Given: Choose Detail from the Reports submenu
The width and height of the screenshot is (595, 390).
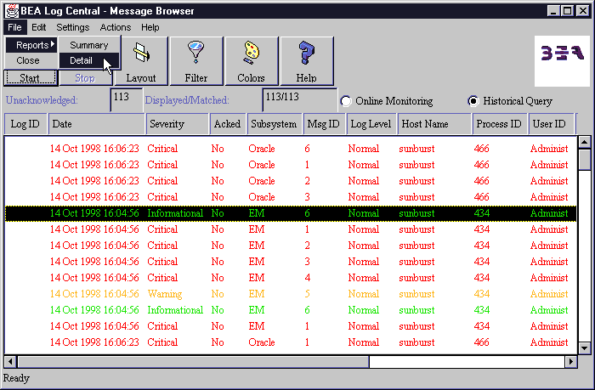Looking at the screenshot, I should click(89, 60).
